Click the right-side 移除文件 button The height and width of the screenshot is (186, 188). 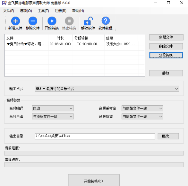coord(166,46)
